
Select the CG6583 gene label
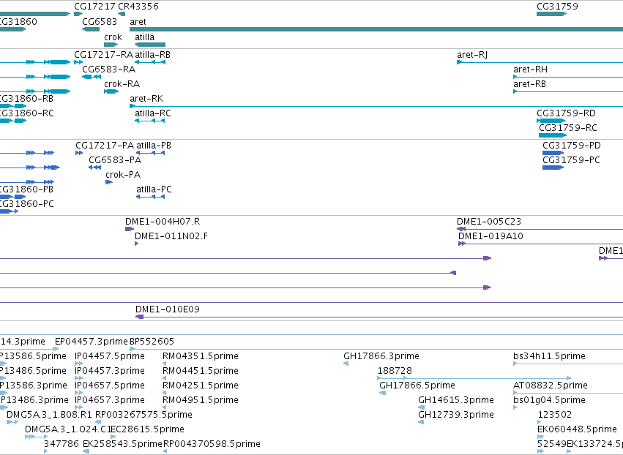pos(100,21)
